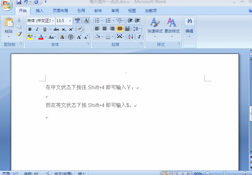Toggle strikethrough abc button
Image resolution: width=252 pixels, height=175 pixels.
click(56, 29)
